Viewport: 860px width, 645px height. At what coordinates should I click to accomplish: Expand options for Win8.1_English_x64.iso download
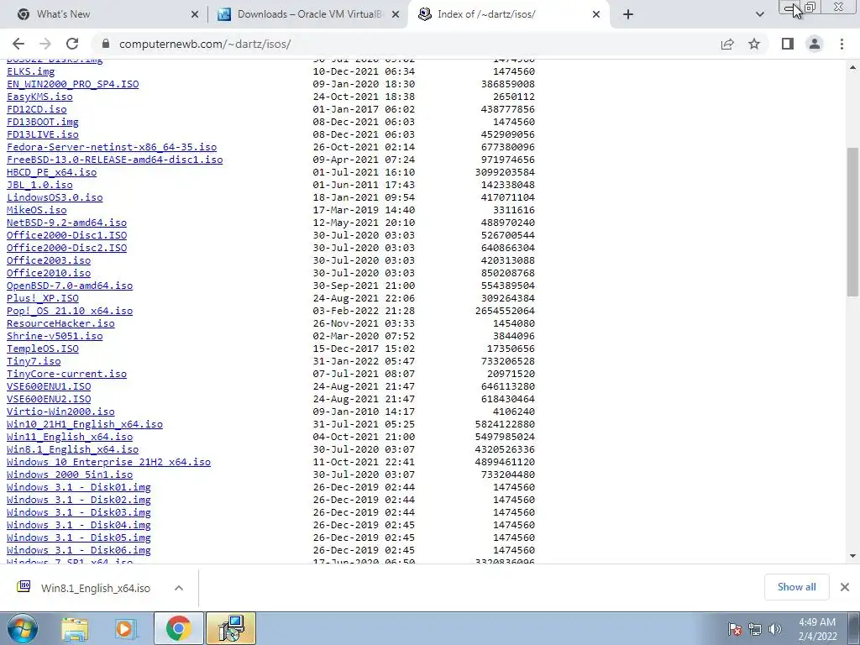(178, 588)
